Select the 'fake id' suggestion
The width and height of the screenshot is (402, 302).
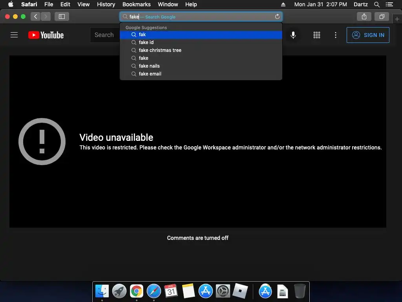(201, 42)
